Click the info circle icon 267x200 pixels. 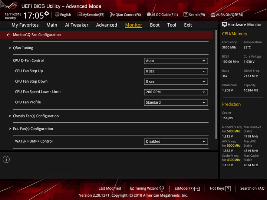(6, 159)
